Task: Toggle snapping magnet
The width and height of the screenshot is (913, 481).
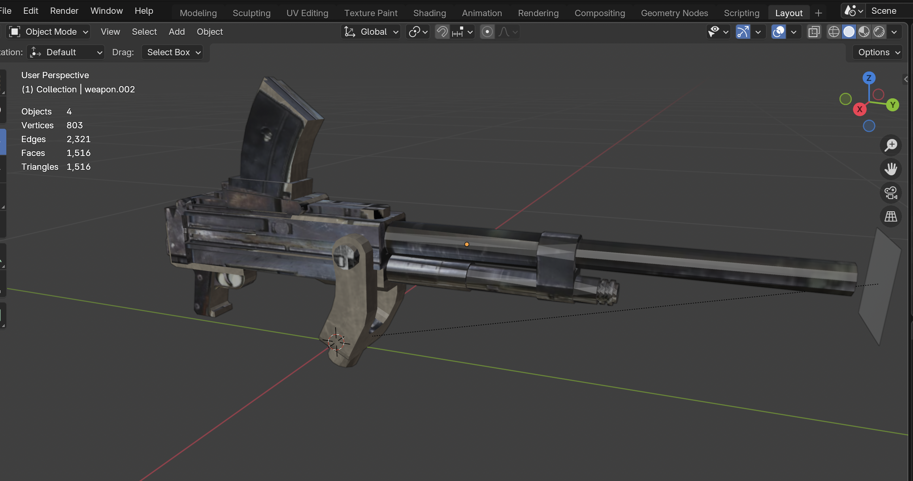Action: click(442, 32)
